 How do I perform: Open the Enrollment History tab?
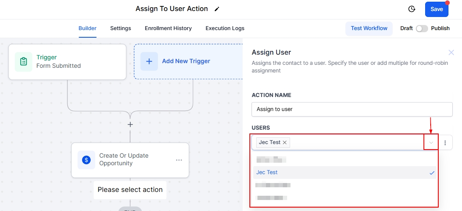tap(168, 28)
